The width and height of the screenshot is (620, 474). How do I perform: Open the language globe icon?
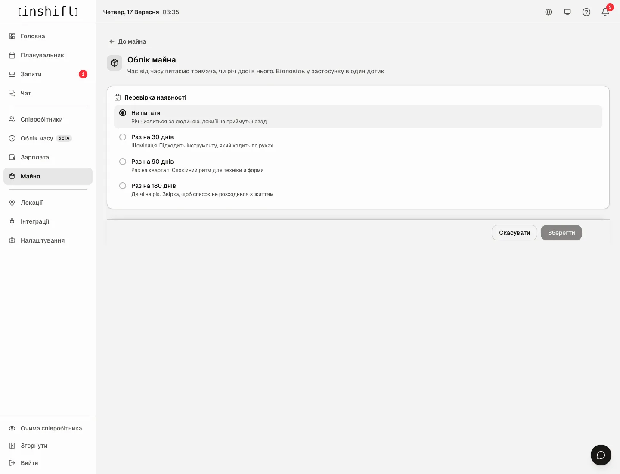coord(549,12)
